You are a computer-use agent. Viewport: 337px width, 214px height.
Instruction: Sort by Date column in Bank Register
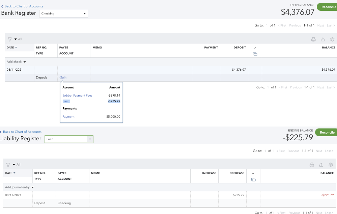point(12,48)
